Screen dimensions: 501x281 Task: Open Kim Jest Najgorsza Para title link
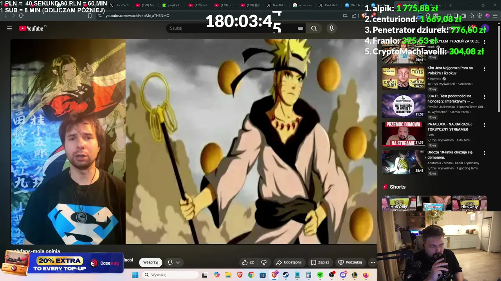[x=450, y=70]
